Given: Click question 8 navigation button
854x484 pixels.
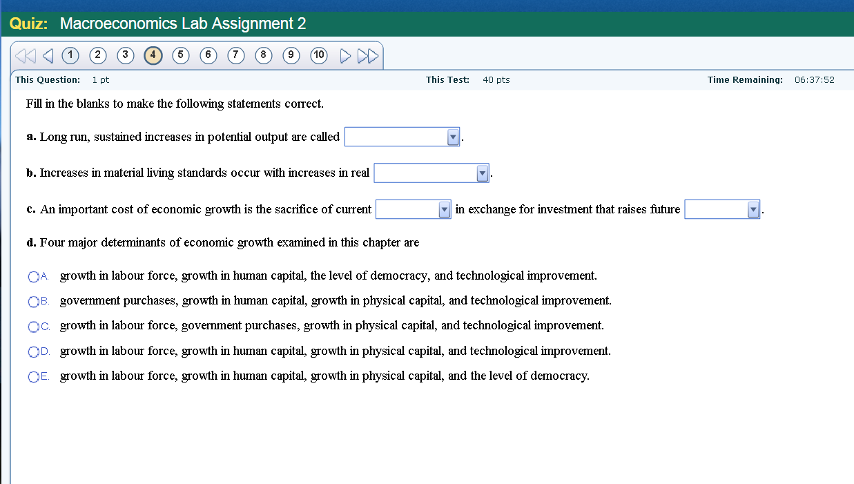Looking at the screenshot, I should point(263,55).
